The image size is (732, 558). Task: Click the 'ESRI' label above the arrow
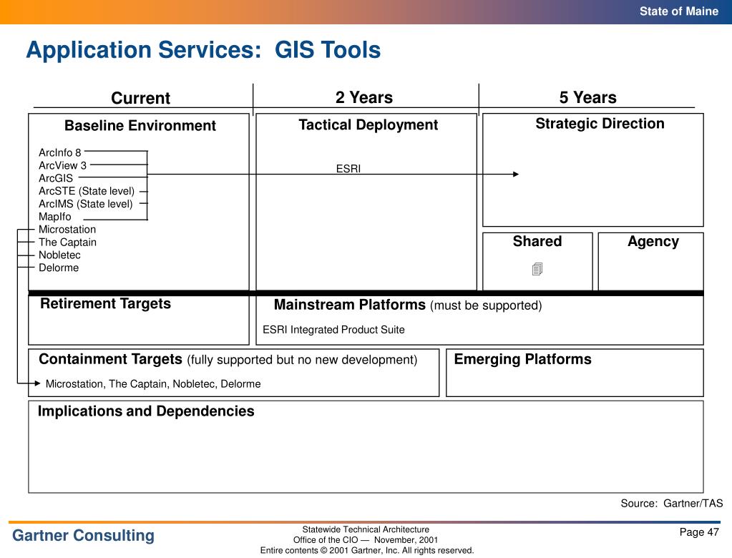coord(348,168)
